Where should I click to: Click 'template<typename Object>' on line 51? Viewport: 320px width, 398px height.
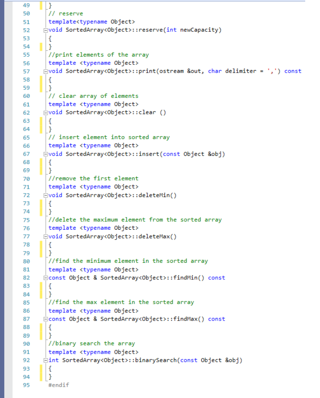[x=92, y=22]
